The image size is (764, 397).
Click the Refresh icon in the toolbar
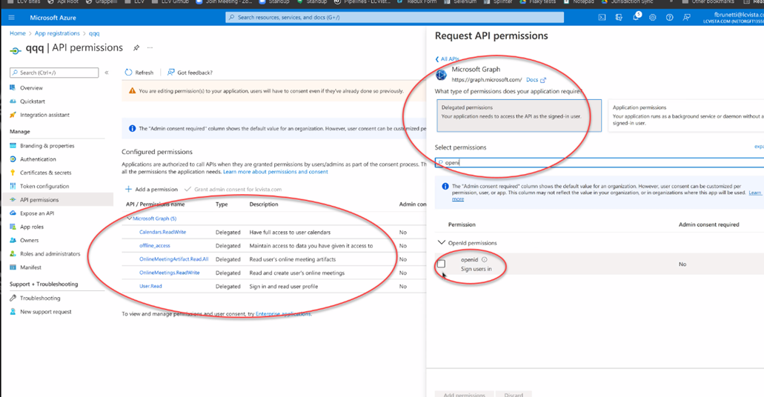(129, 73)
